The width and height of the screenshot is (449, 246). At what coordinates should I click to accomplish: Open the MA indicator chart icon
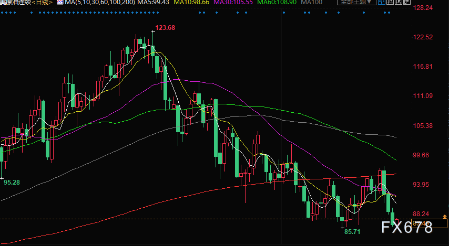60,2
